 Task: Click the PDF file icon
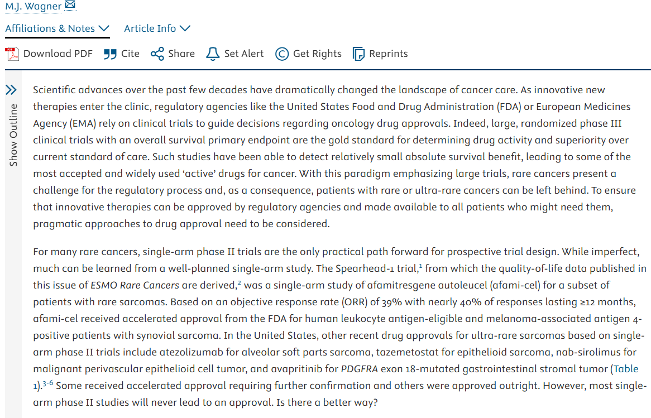[12, 54]
